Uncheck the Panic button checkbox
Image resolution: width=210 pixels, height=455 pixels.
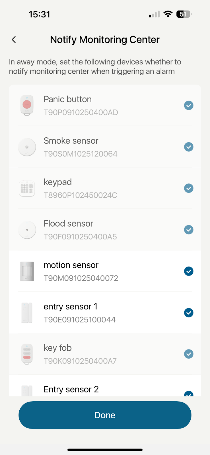[188, 106]
